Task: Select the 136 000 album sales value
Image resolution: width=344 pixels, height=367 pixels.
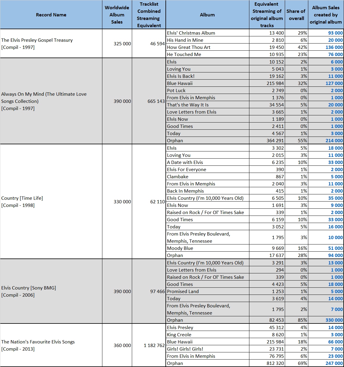Action: (326, 47)
